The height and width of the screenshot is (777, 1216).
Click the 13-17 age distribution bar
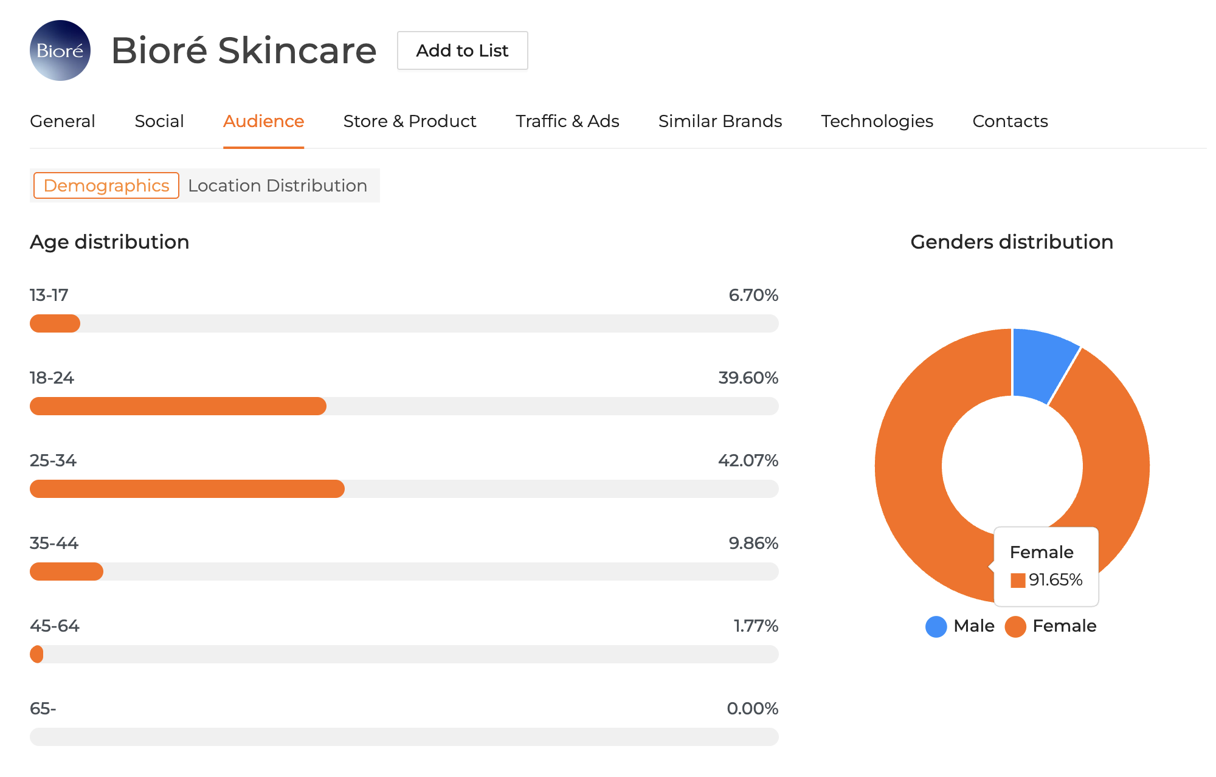pos(55,323)
